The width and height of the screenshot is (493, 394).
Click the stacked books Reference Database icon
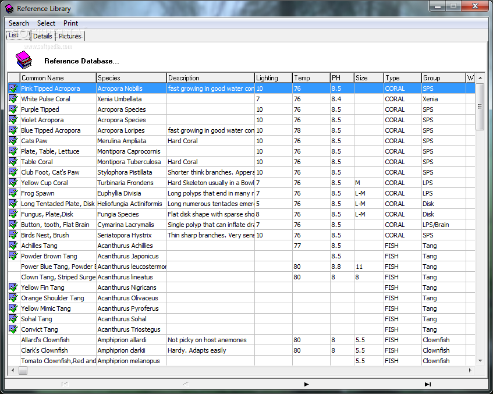click(x=24, y=60)
